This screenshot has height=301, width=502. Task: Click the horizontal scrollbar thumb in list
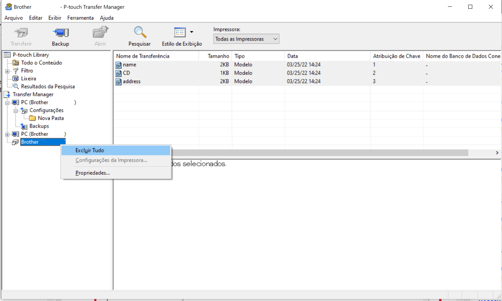[319, 153]
